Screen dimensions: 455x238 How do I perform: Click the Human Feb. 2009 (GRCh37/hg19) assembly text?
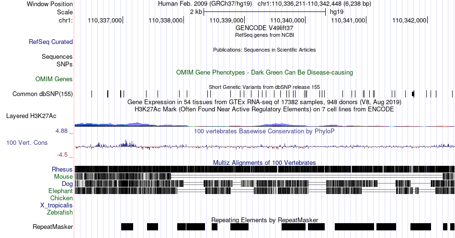coord(206,4)
